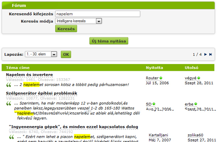Open topic Napelem és invertere
The image size is (217, 142).
click(29, 75)
